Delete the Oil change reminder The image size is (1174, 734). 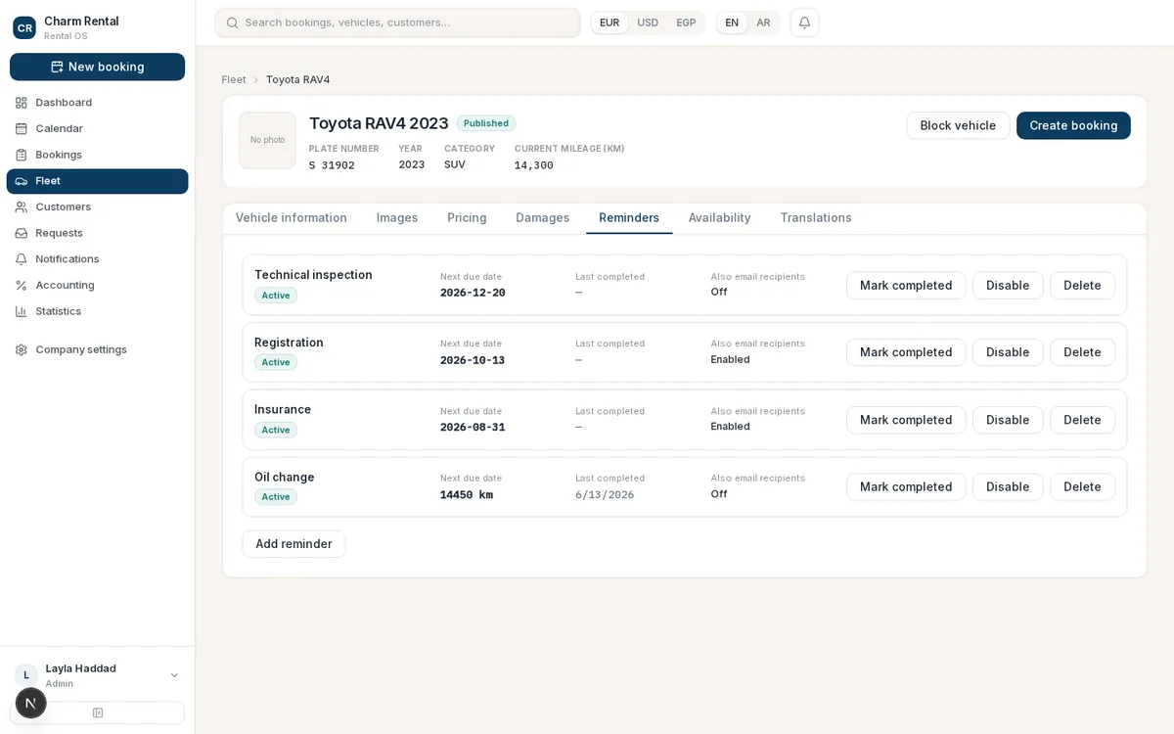tap(1082, 487)
